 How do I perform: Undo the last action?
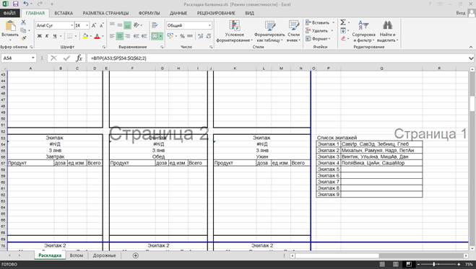(x=26, y=4)
